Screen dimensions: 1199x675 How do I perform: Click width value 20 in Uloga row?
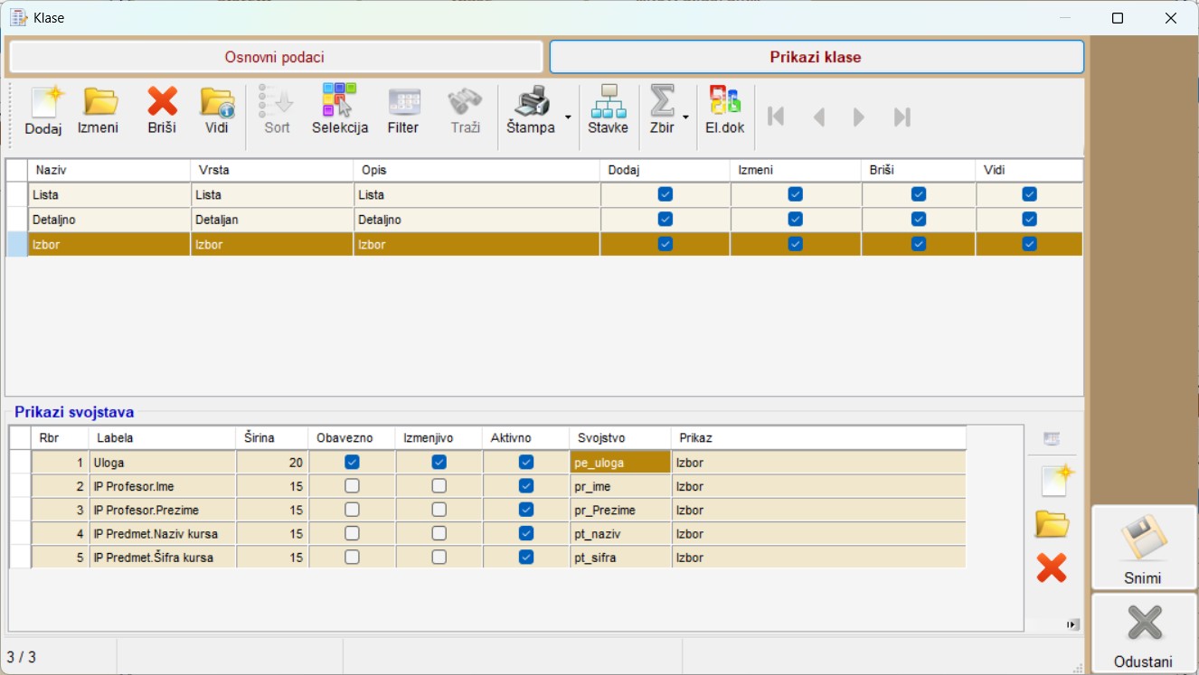272,463
